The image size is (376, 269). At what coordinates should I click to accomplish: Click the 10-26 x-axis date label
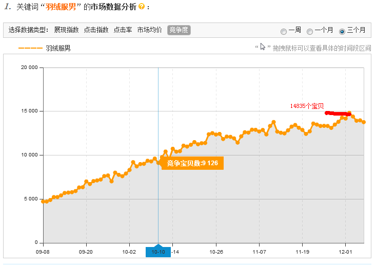217,252
